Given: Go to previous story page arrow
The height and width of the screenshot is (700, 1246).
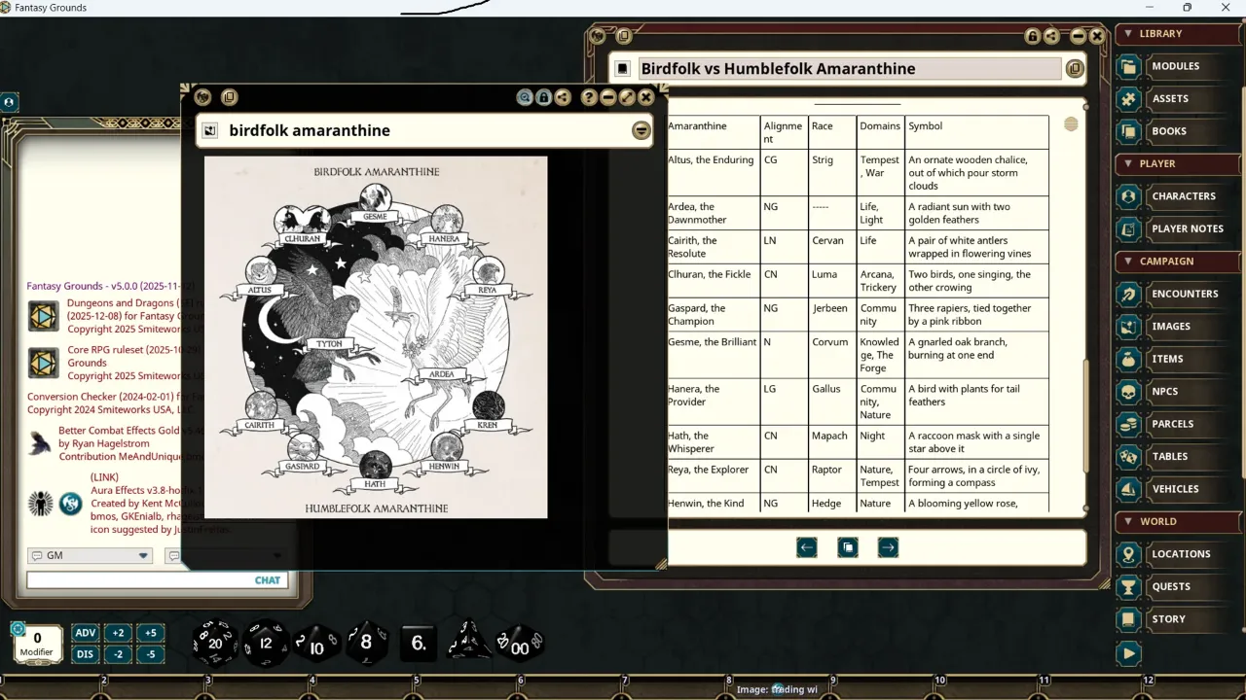Looking at the screenshot, I should tap(806, 547).
